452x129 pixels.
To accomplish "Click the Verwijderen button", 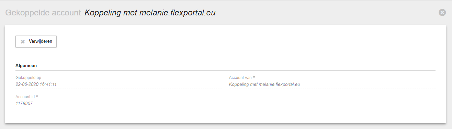I will click(36, 41).
